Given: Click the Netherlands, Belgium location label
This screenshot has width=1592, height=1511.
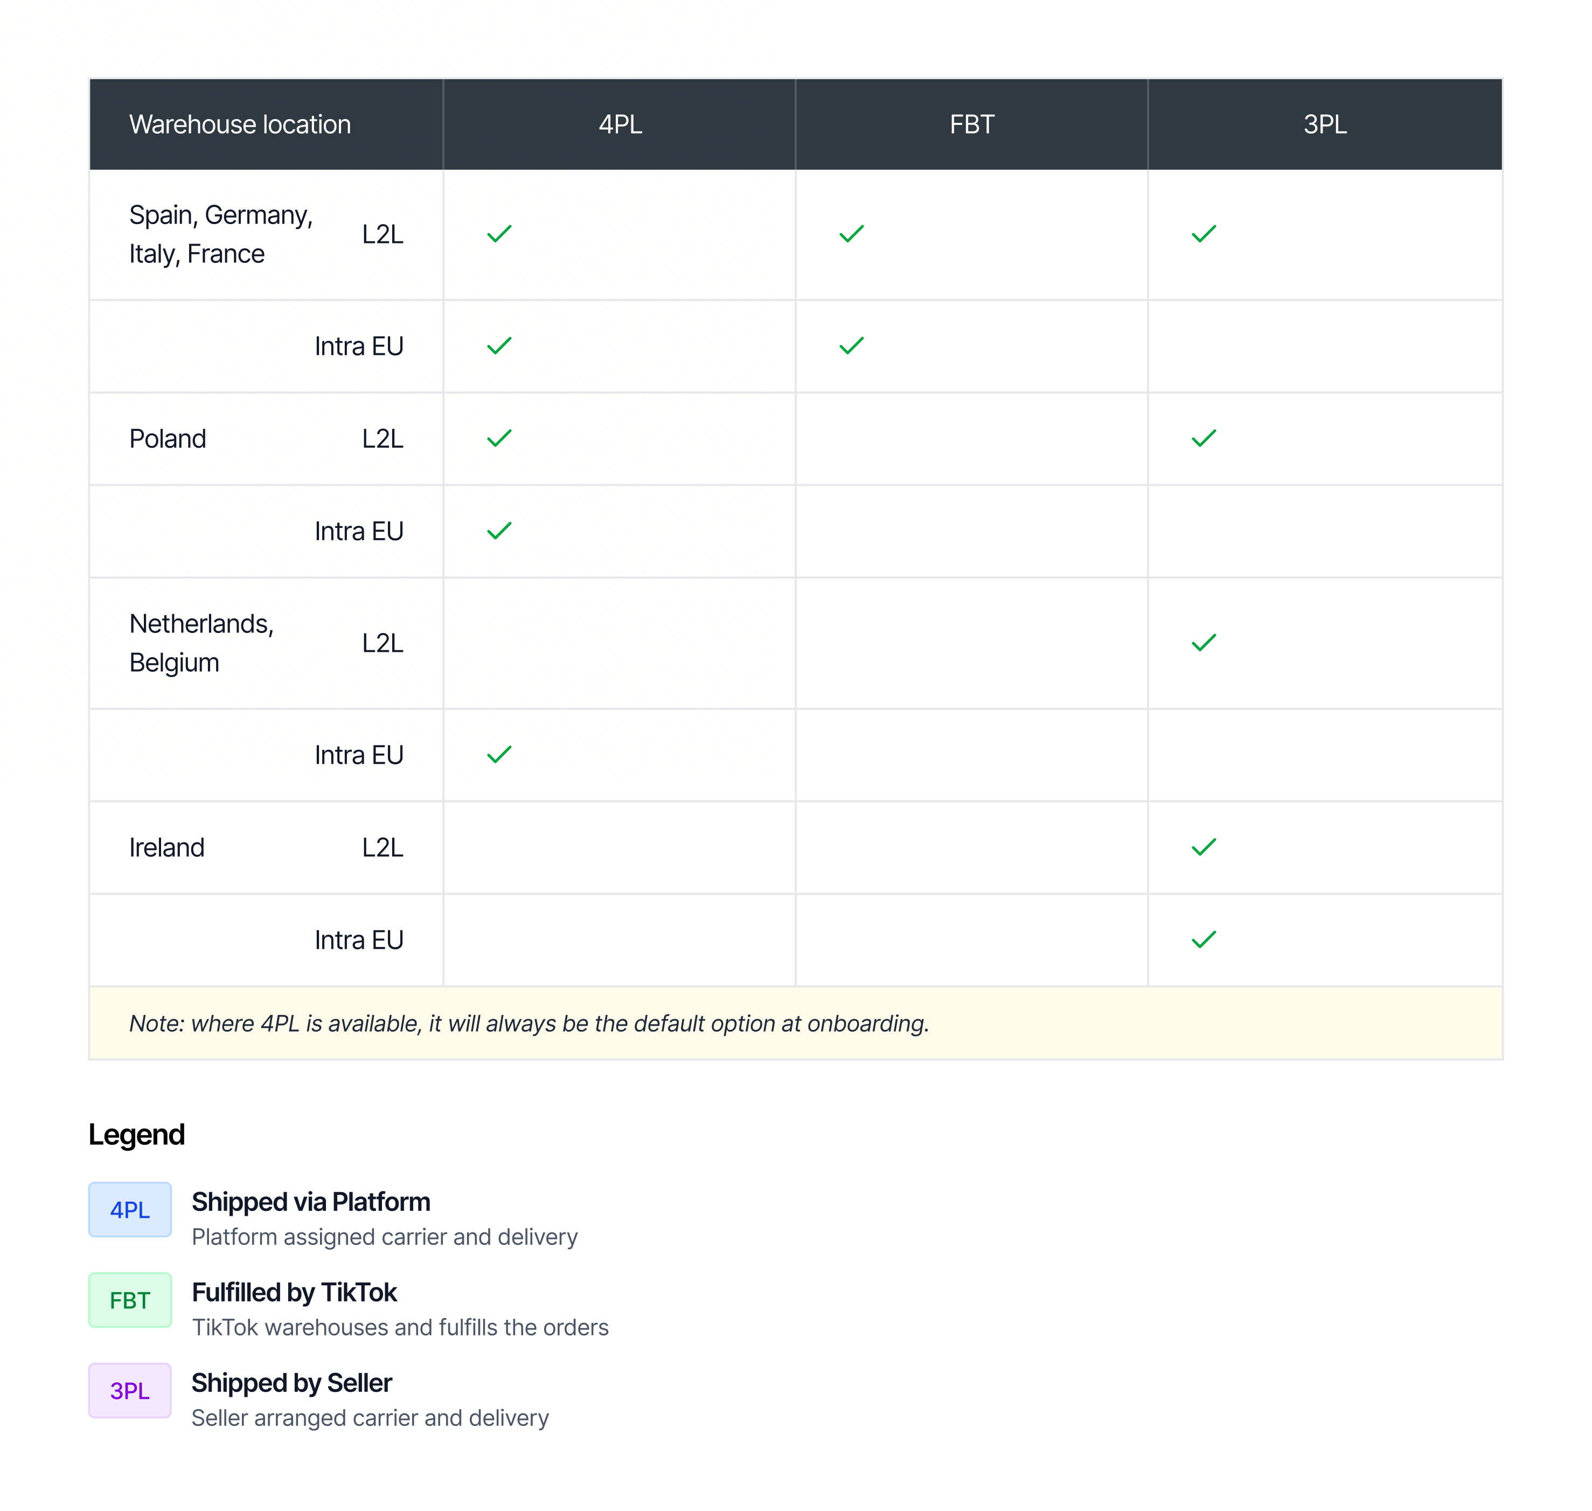Looking at the screenshot, I should pos(201,643).
